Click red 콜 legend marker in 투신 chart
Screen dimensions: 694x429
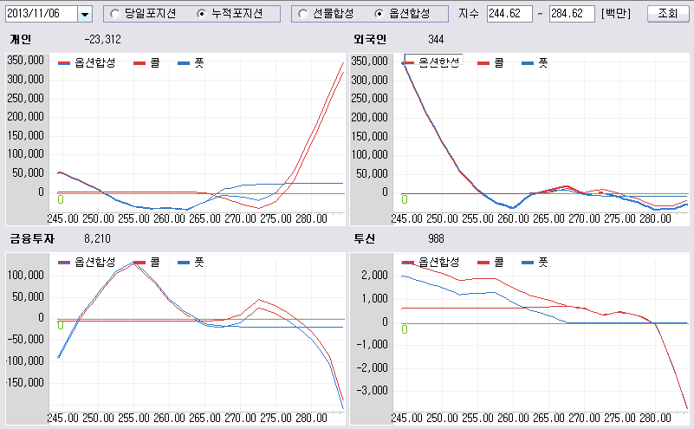point(483,261)
